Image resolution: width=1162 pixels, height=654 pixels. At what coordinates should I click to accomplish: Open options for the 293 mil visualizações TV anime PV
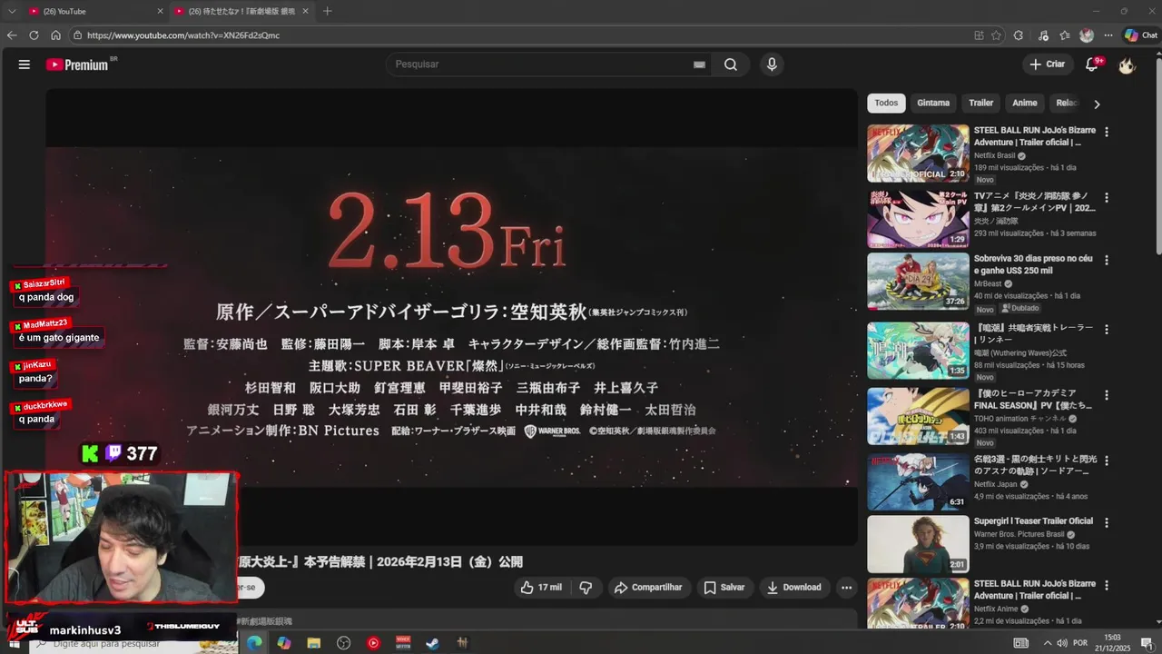[x=1106, y=197]
